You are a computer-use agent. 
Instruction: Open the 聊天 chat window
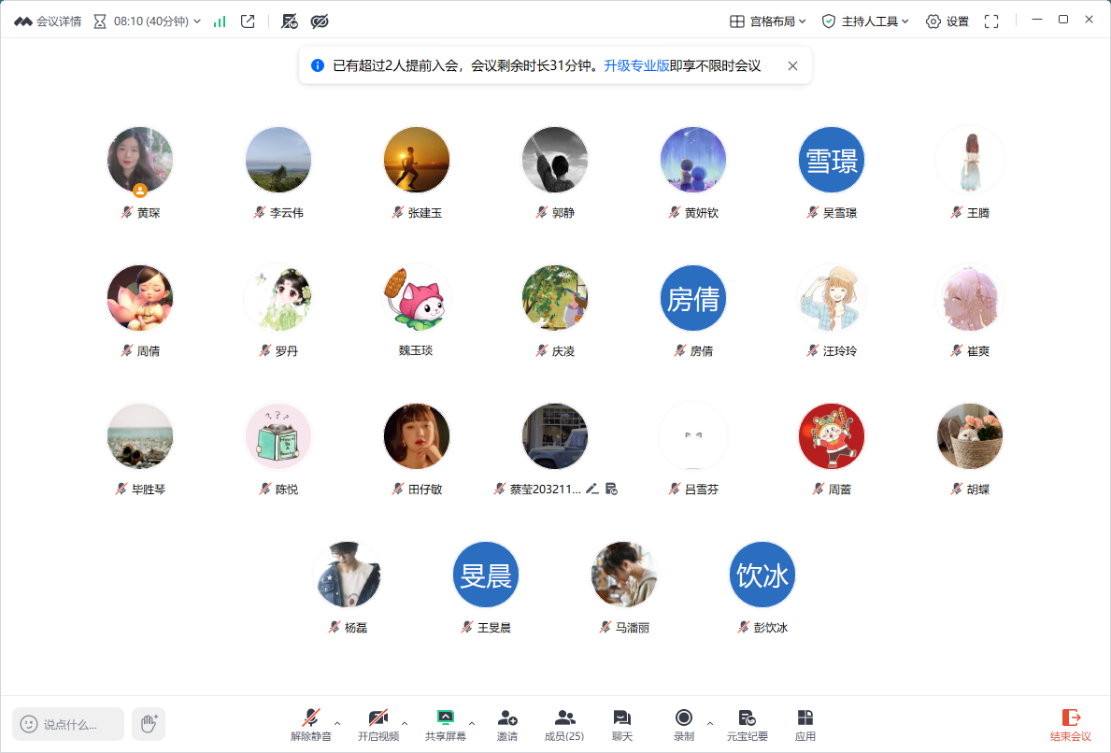[x=622, y=724]
